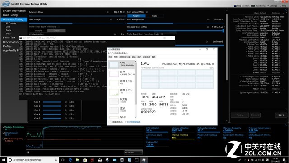Select Other under Advanced Tuning
The width and height of the screenshot is (289, 163).
pos(9,34)
